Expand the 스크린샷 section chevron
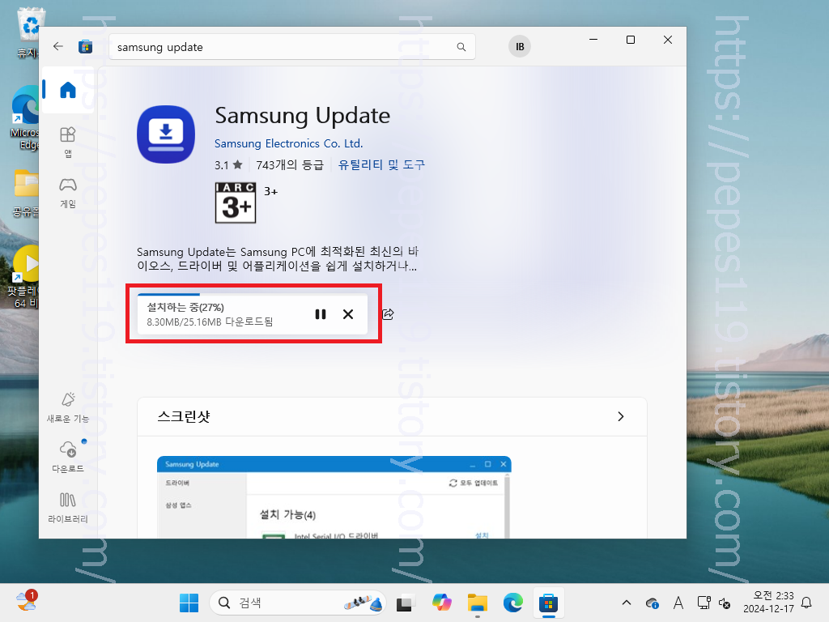Image resolution: width=829 pixels, height=622 pixels. (621, 417)
